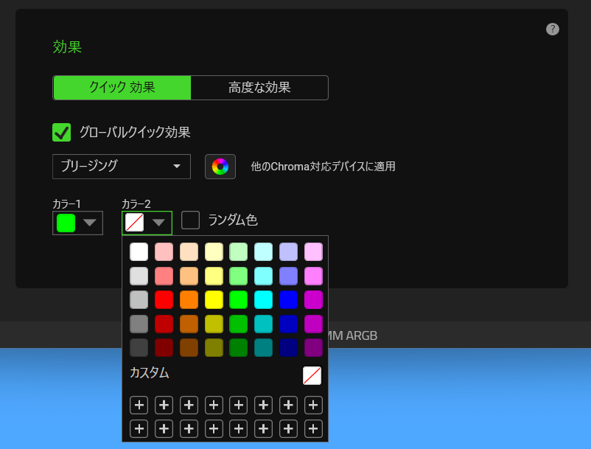Pick the pale mint green swatch in top row

click(239, 252)
